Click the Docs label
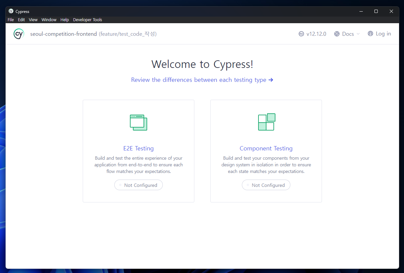The width and height of the screenshot is (404, 273). click(348, 34)
